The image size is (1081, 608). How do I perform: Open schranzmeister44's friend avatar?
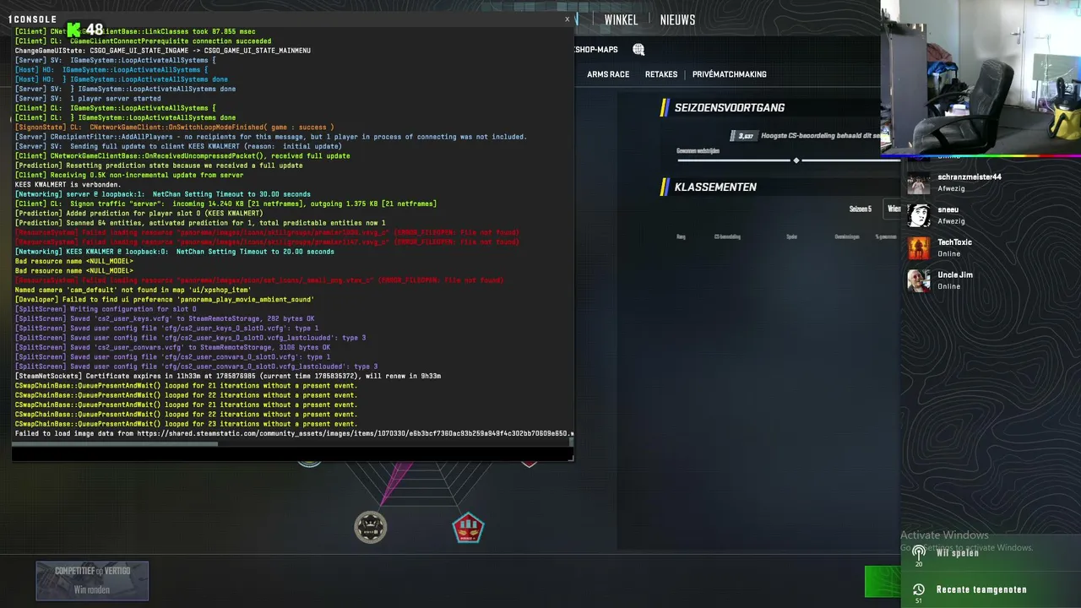(919, 182)
